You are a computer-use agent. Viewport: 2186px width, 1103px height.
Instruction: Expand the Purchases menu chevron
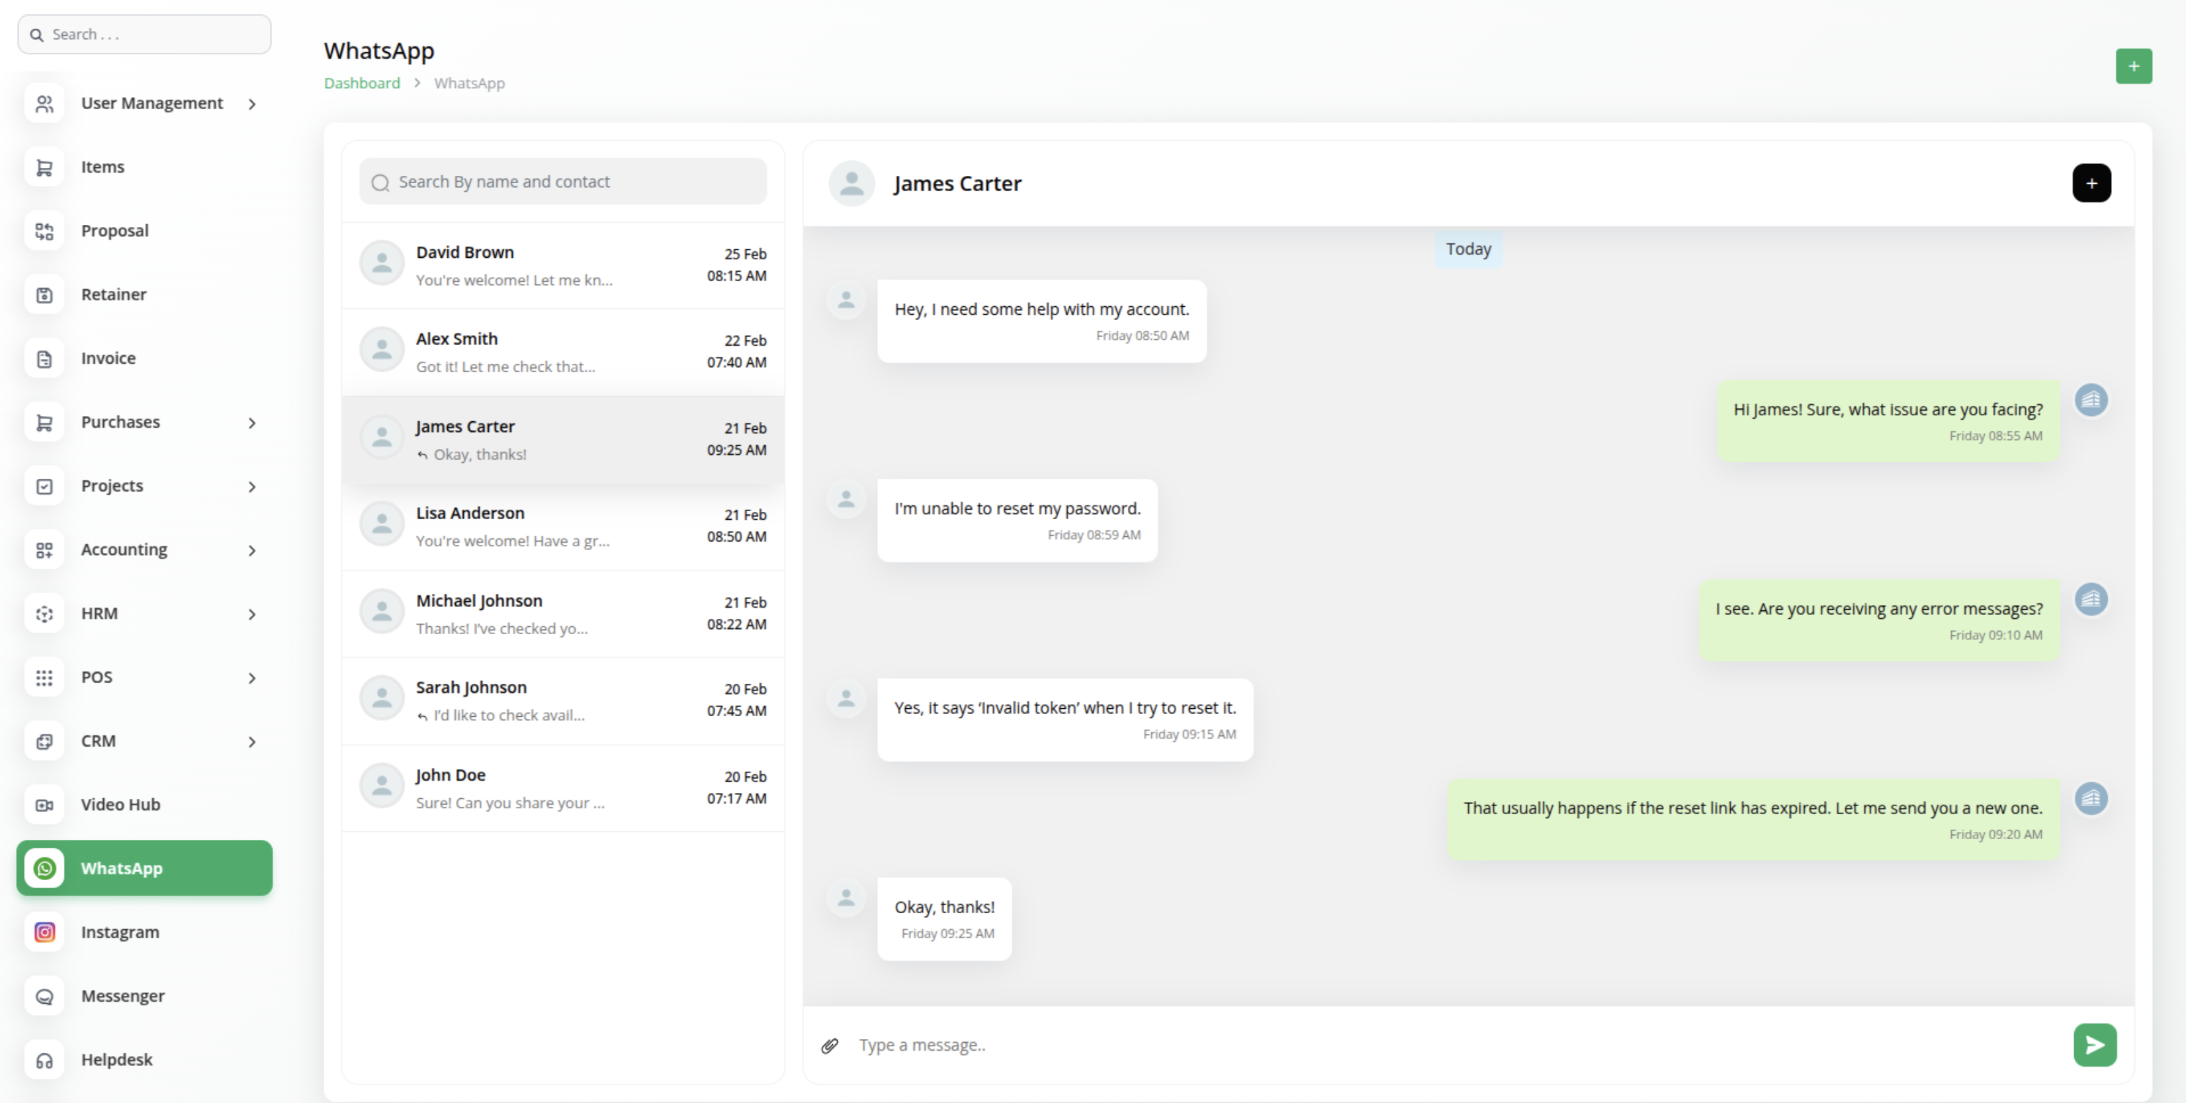coord(252,423)
